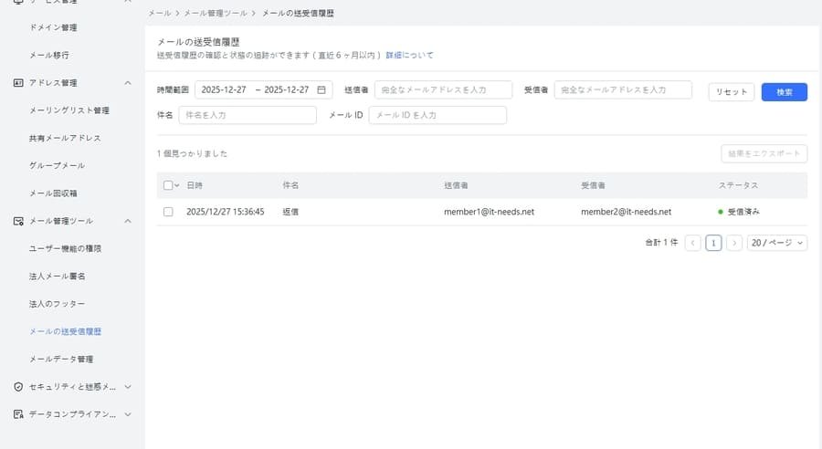Click the 結果をエクスポート export button

pyautogui.click(x=764, y=153)
